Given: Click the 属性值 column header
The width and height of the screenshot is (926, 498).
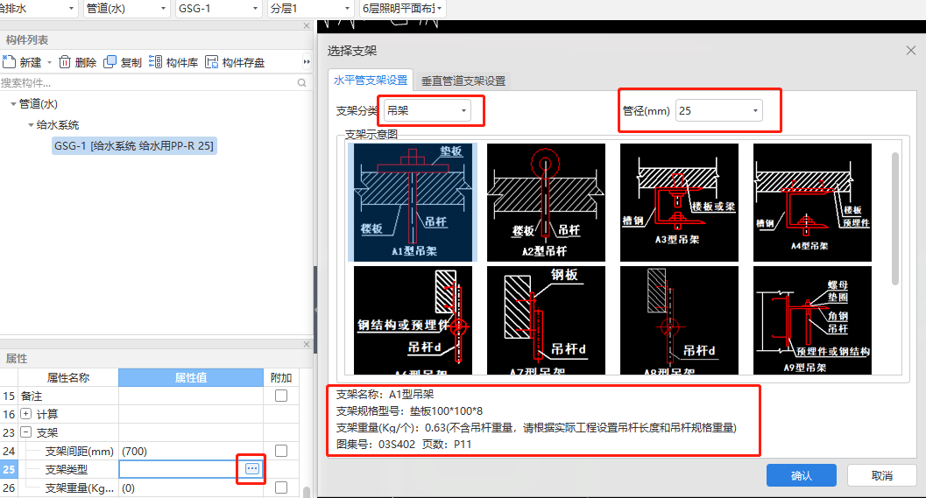Looking at the screenshot, I should pos(191,377).
